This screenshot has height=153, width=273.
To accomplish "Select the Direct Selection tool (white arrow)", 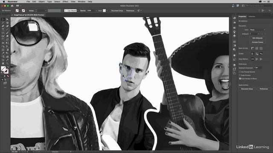I will pyautogui.click(x=7, y=19).
